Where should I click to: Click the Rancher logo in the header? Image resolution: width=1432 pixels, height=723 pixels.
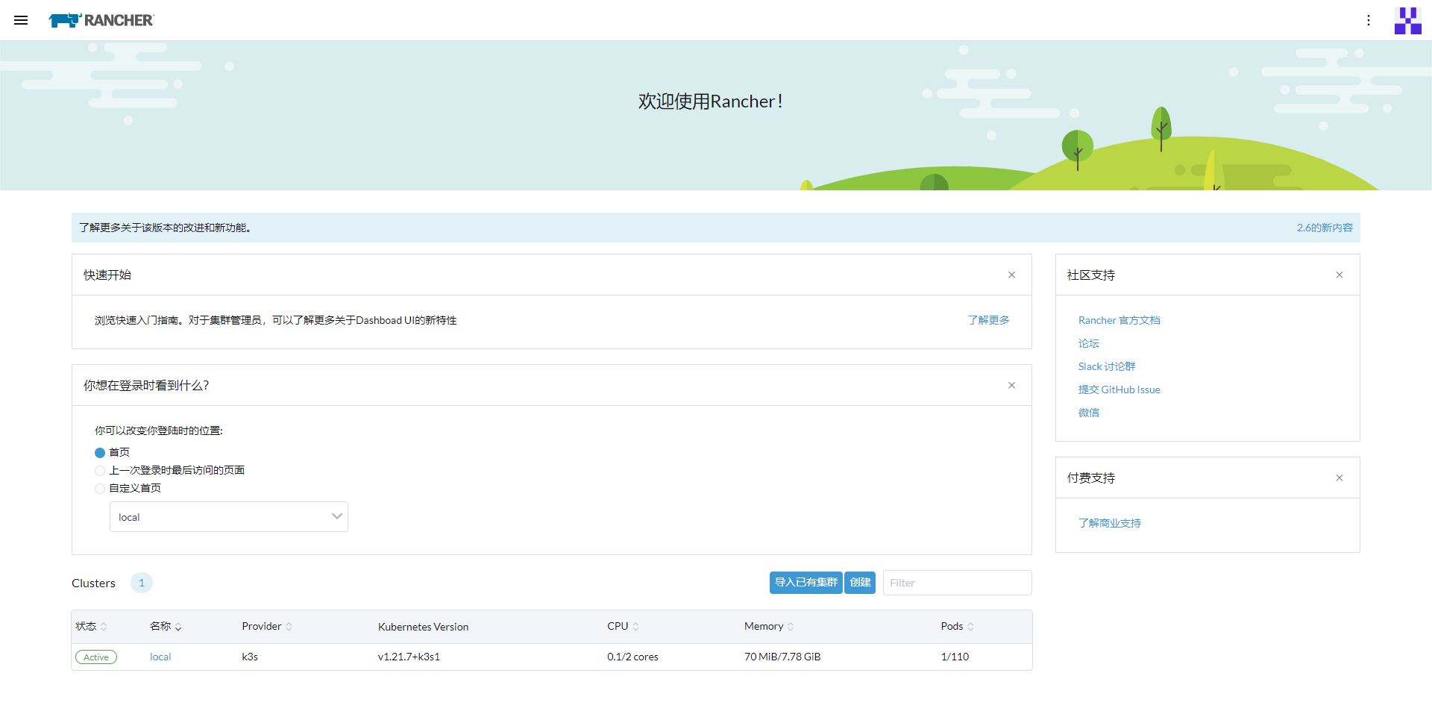101,20
